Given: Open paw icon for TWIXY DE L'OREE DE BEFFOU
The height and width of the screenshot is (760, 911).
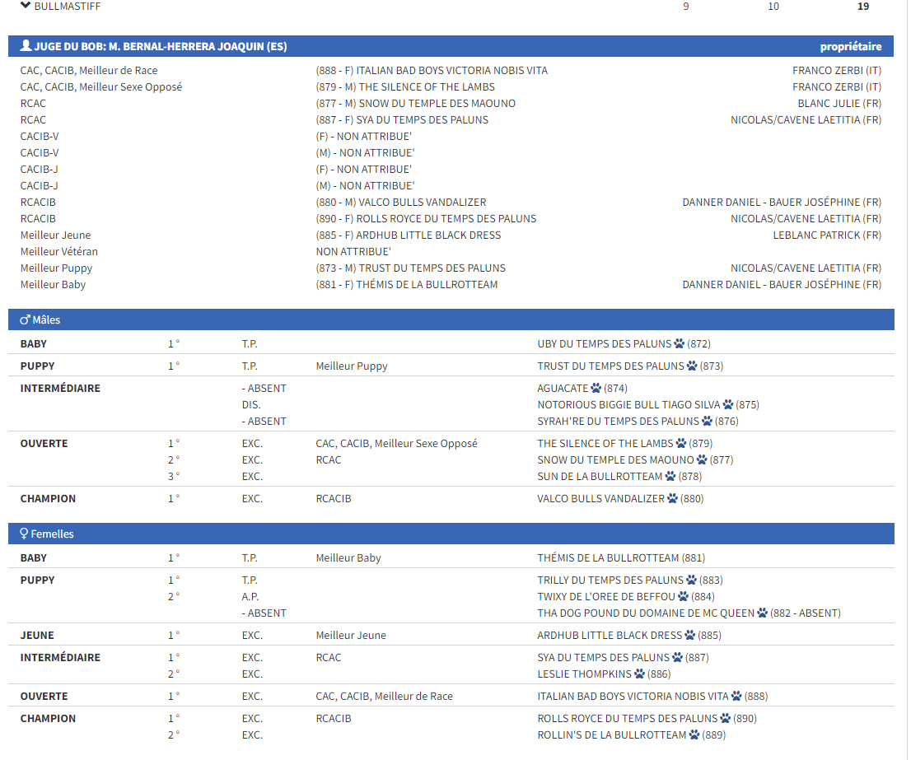Looking at the screenshot, I should pyautogui.click(x=684, y=596).
